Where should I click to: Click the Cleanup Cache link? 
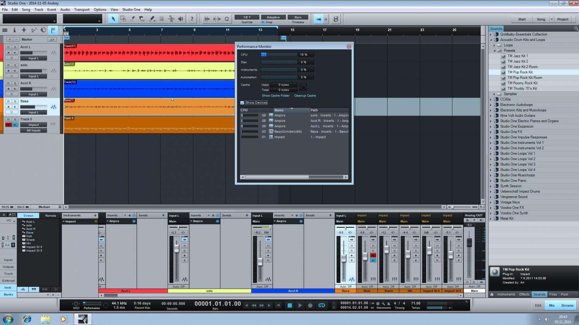[305, 96]
